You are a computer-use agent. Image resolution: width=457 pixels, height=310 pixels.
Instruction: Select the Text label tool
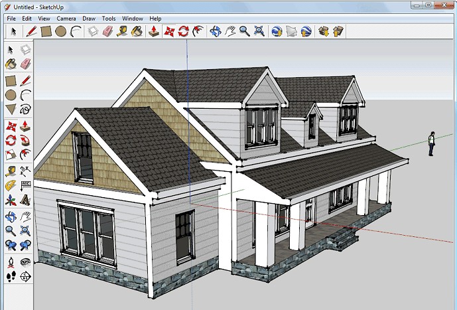click(25, 186)
